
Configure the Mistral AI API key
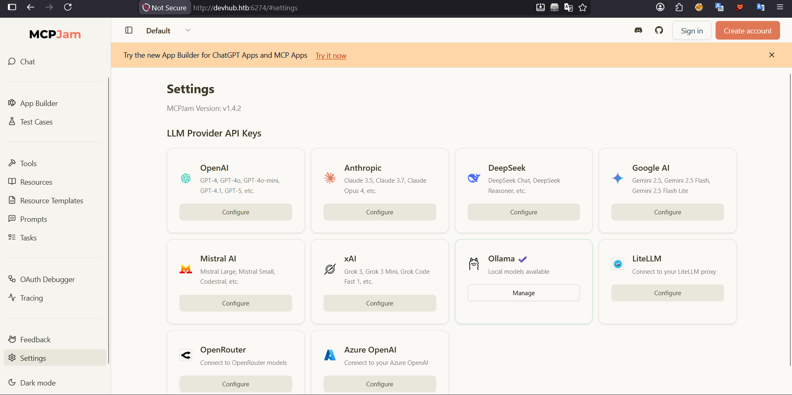point(236,303)
